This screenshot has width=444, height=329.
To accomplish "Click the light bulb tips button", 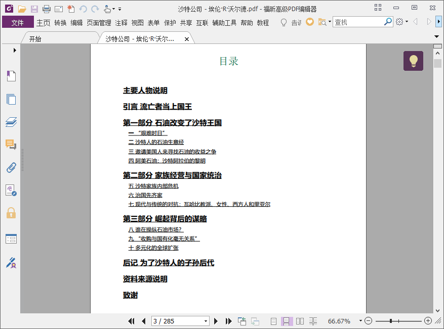I will [x=413, y=61].
